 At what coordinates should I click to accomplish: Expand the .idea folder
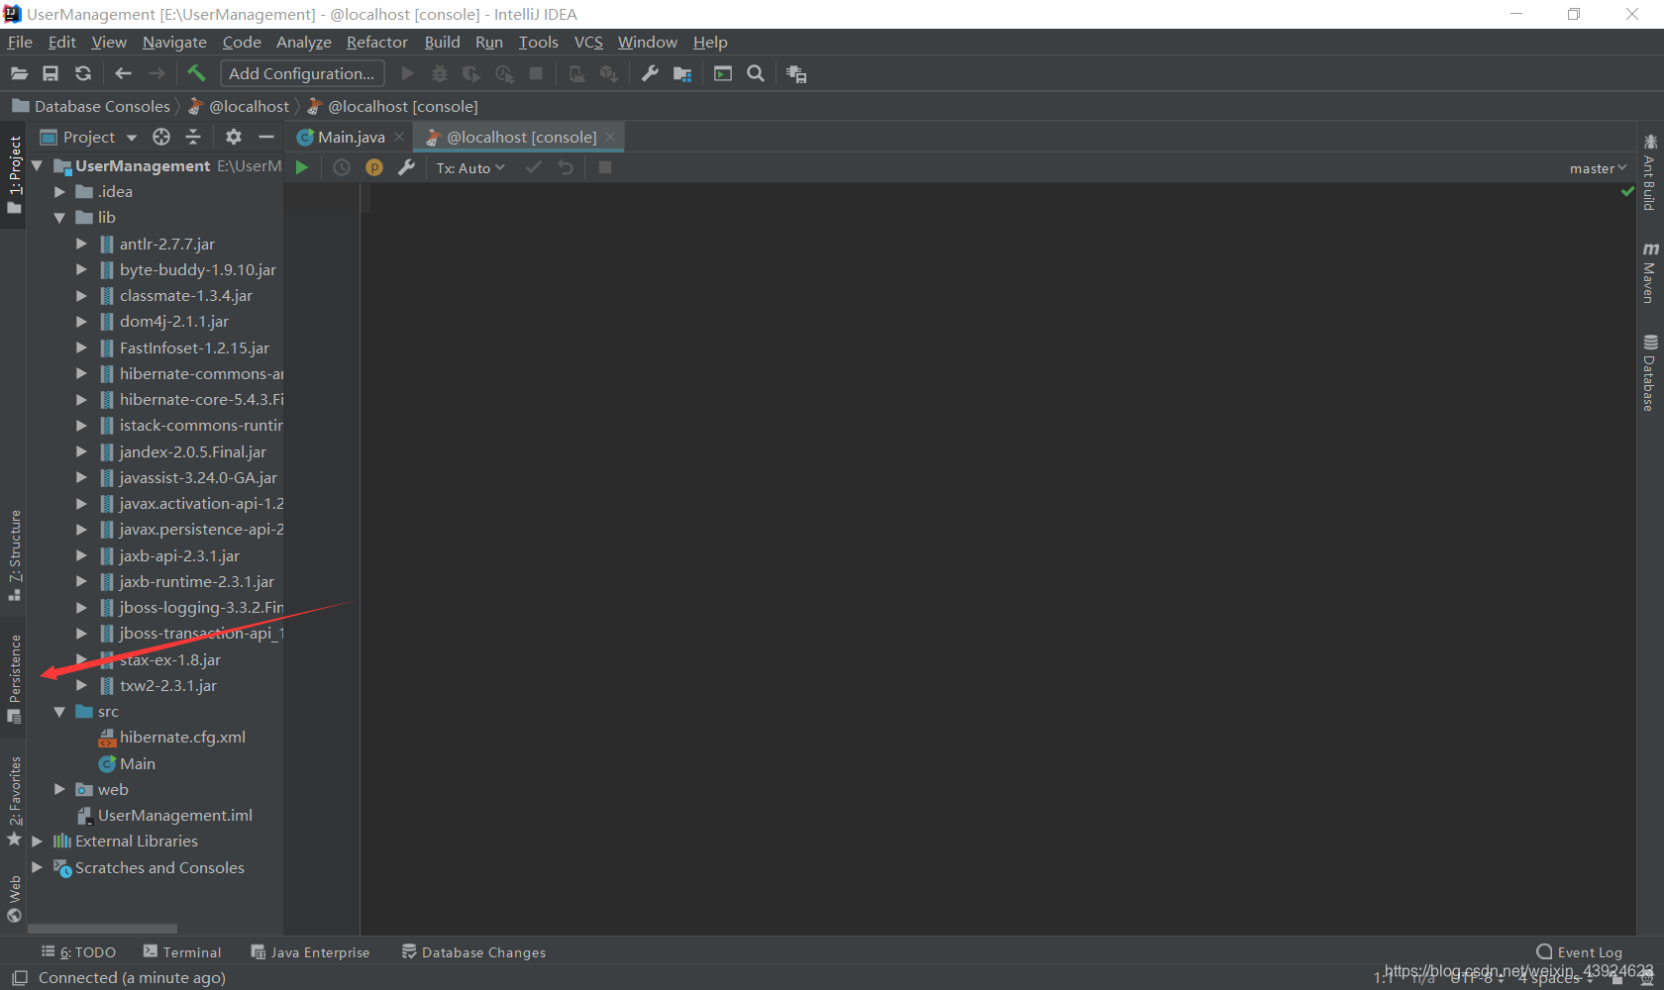(x=59, y=191)
